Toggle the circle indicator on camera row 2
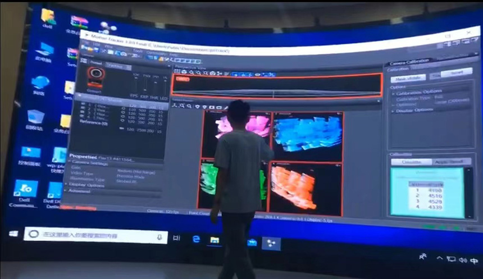483x279 pixels. pyautogui.click(x=122, y=112)
